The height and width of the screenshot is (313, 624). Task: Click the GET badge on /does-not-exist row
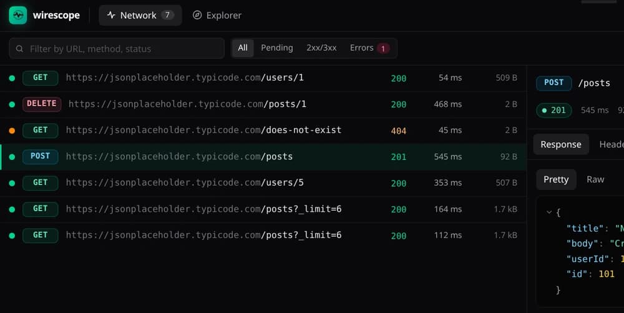pyautogui.click(x=40, y=130)
